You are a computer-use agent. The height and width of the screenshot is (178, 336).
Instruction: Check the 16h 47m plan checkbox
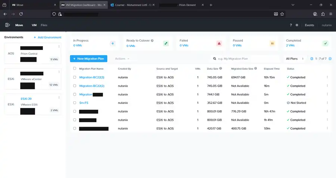tap(75, 111)
